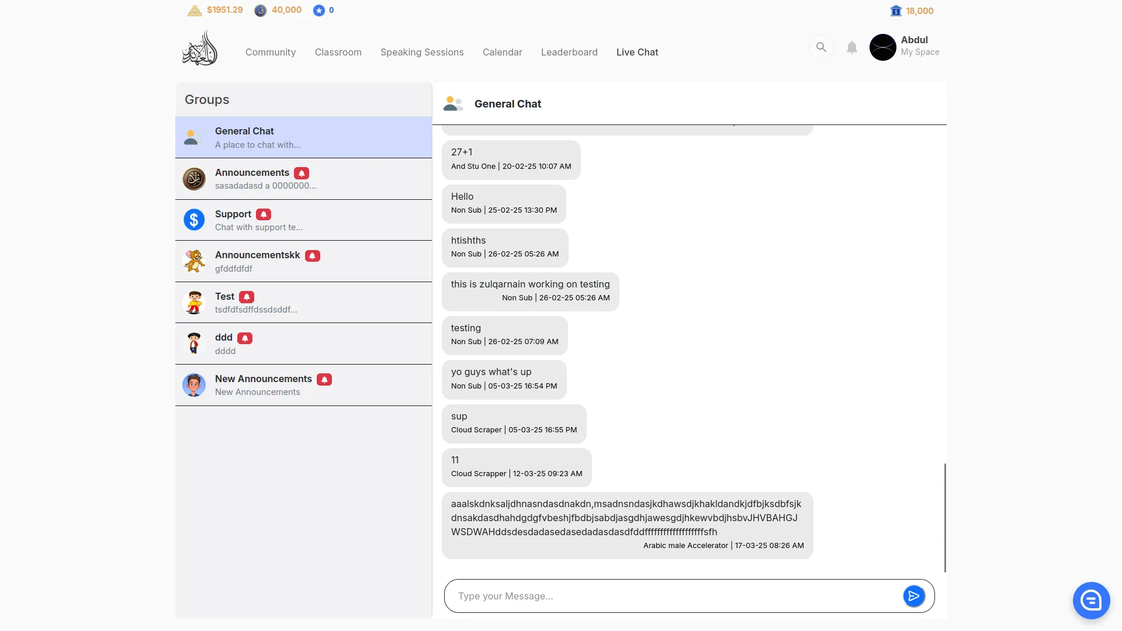Open the Community nav tab

271,52
